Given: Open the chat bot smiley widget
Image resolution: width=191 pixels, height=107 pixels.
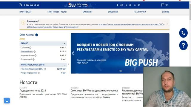Looking at the screenshot, I should (x=7, y=100).
